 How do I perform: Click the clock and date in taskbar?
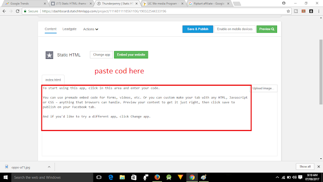312,177
